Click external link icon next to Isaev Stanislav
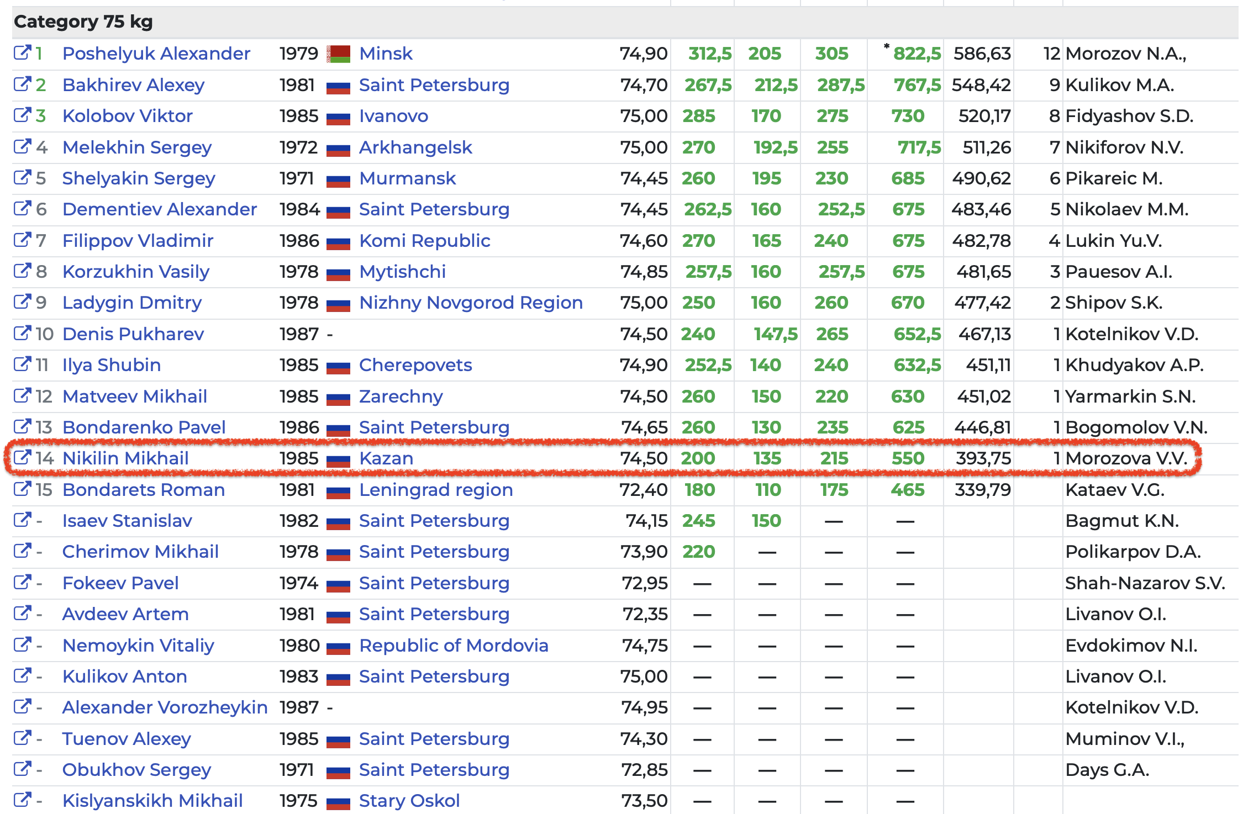Image resolution: width=1243 pixels, height=814 pixels. [x=22, y=520]
